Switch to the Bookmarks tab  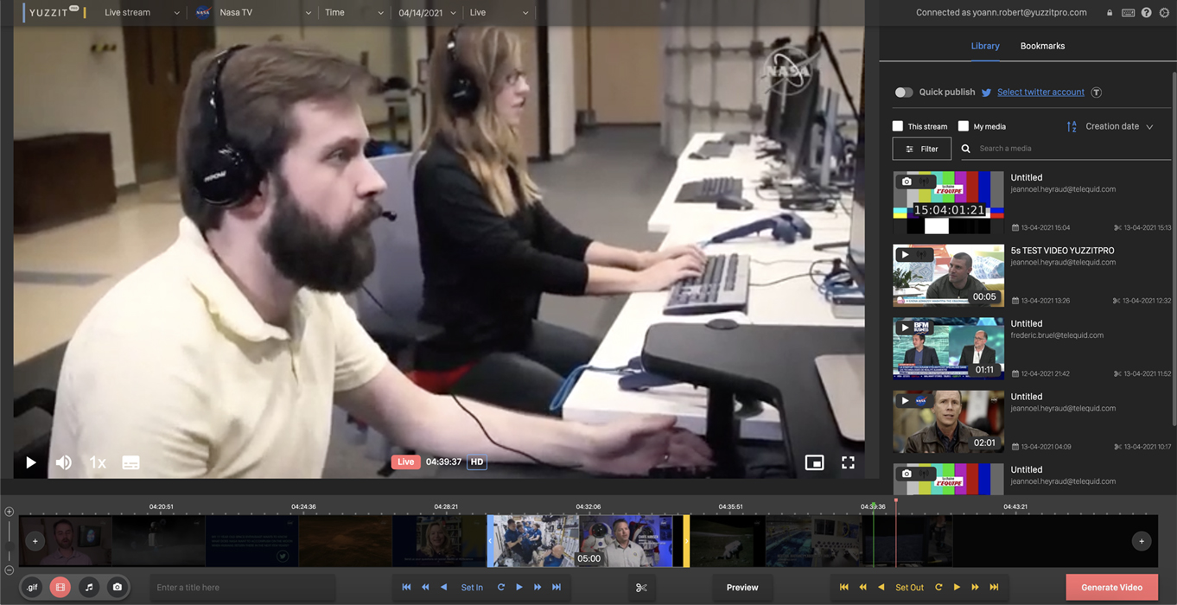click(1042, 46)
